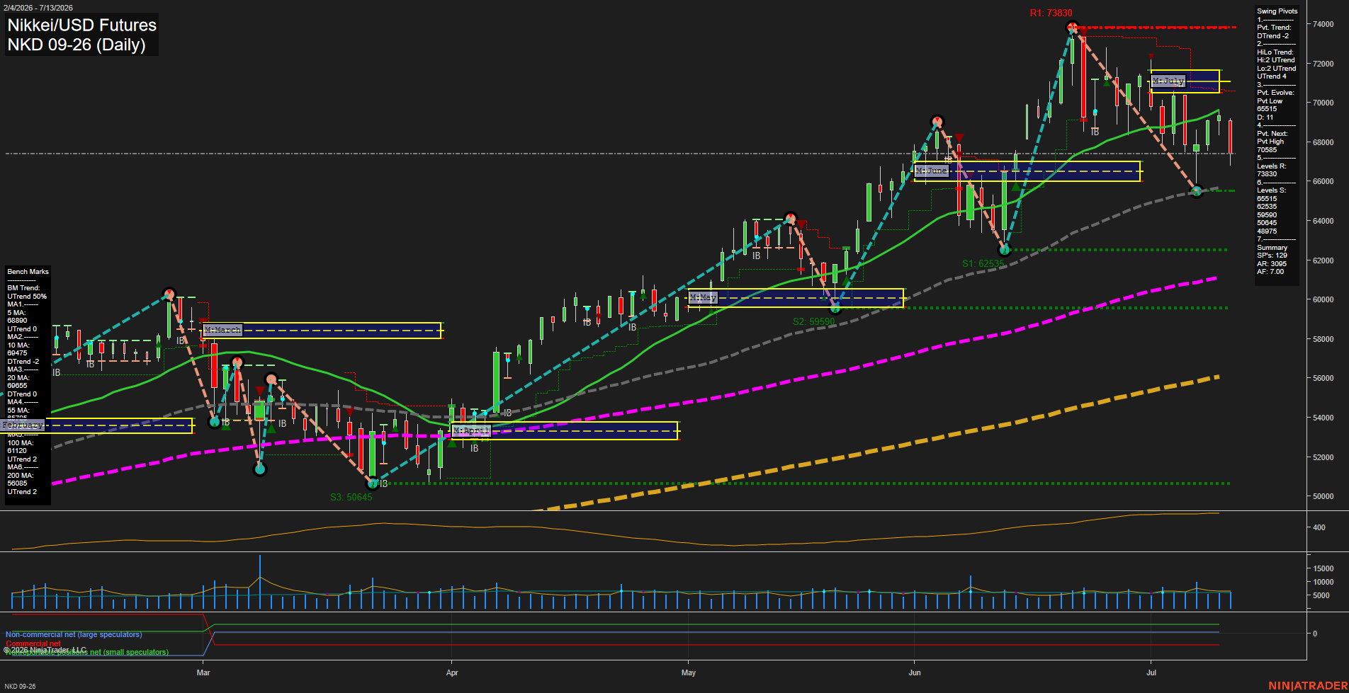
Task: Click Levels R: 73830 in Swing Pivots
Action: [1271, 170]
